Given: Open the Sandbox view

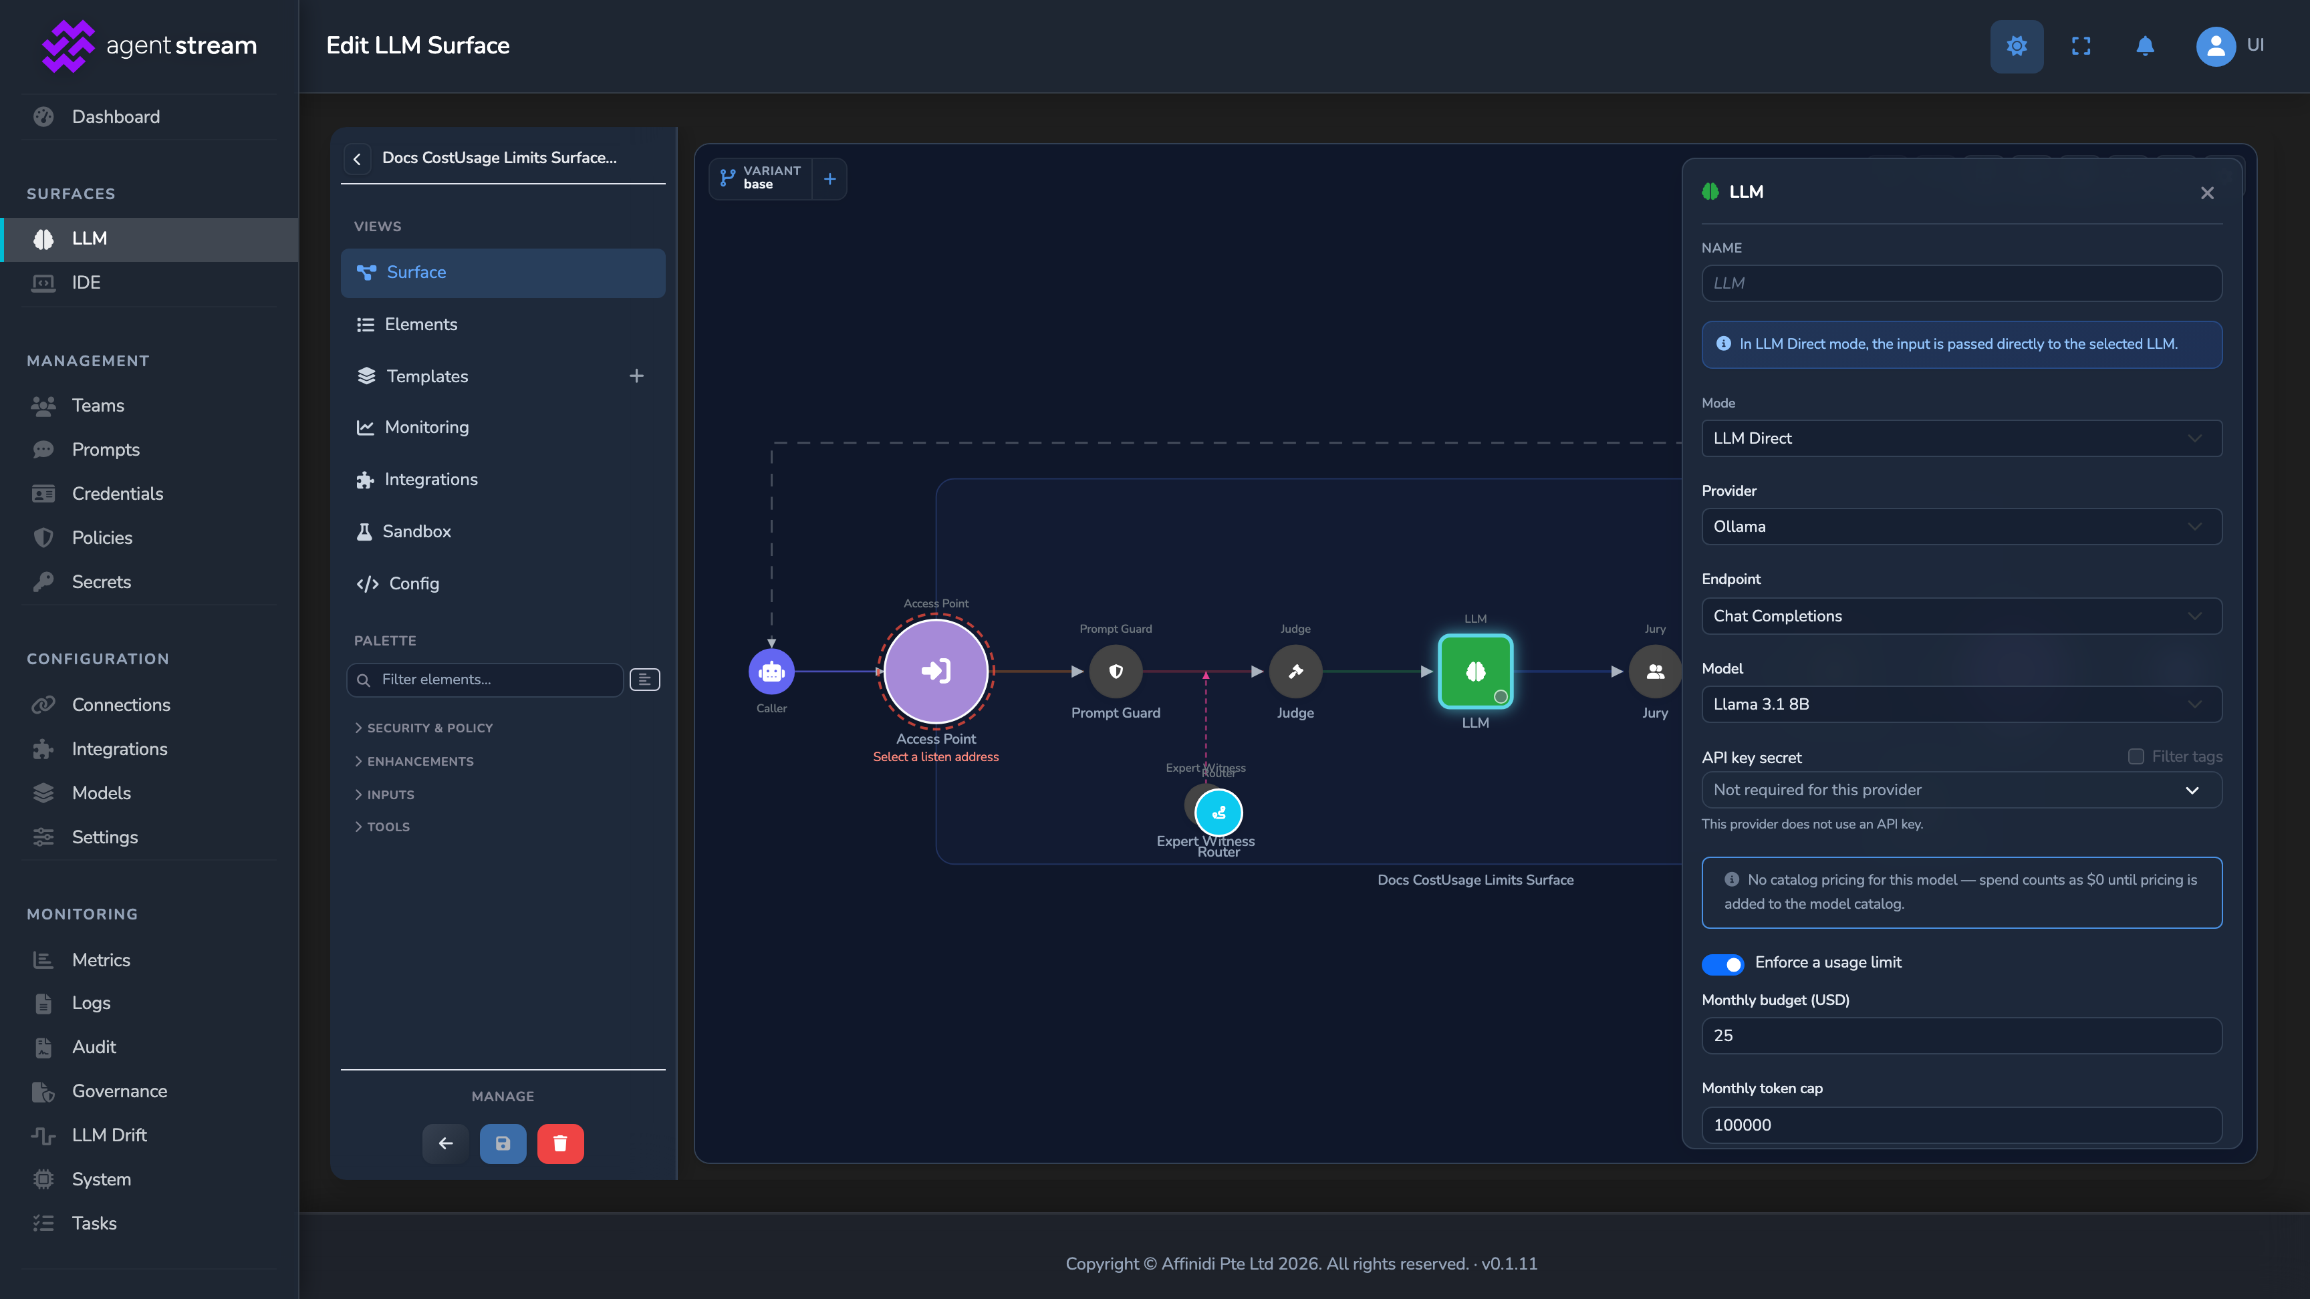Looking at the screenshot, I should tap(502, 532).
